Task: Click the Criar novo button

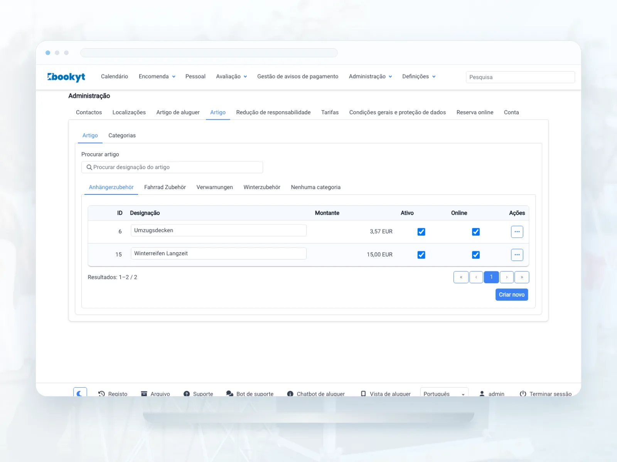Action: pos(512,295)
